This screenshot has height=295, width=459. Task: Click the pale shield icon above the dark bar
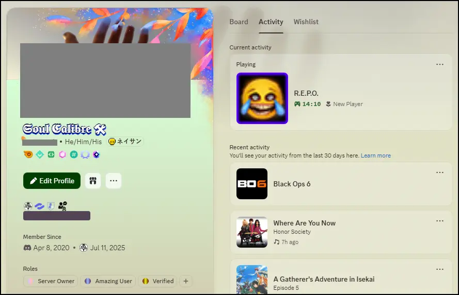click(51, 206)
